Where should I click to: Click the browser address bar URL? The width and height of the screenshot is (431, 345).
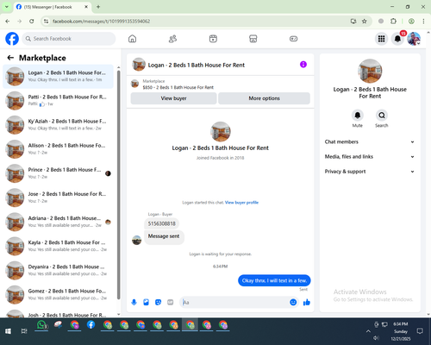(101, 21)
